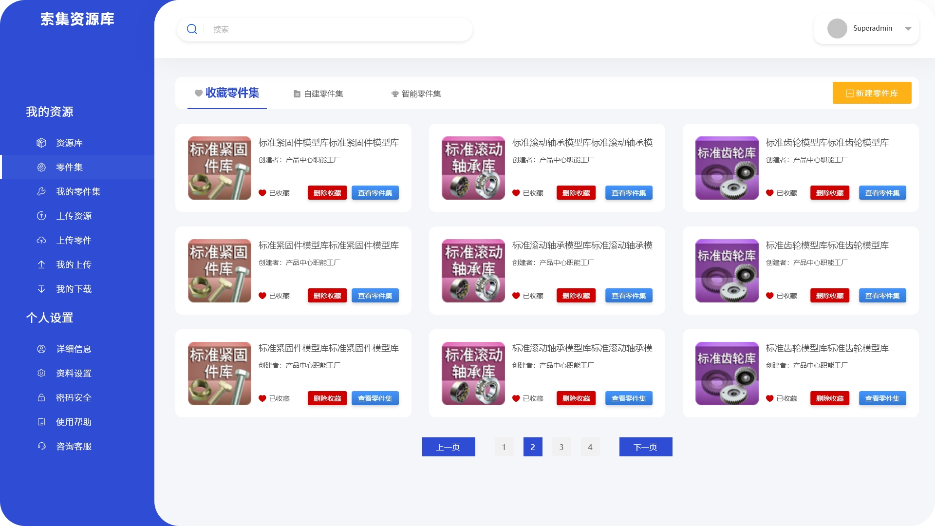Select page 2 in pagination

(533, 447)
